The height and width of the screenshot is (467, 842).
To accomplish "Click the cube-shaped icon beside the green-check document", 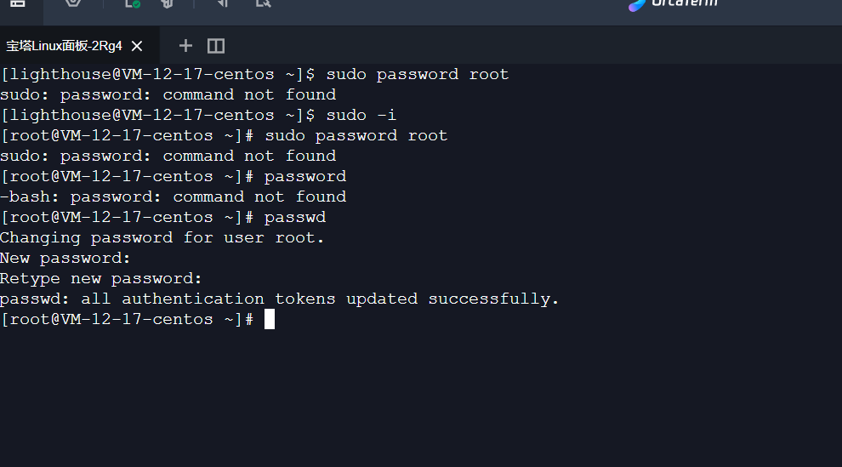I will tap(168, 4).
